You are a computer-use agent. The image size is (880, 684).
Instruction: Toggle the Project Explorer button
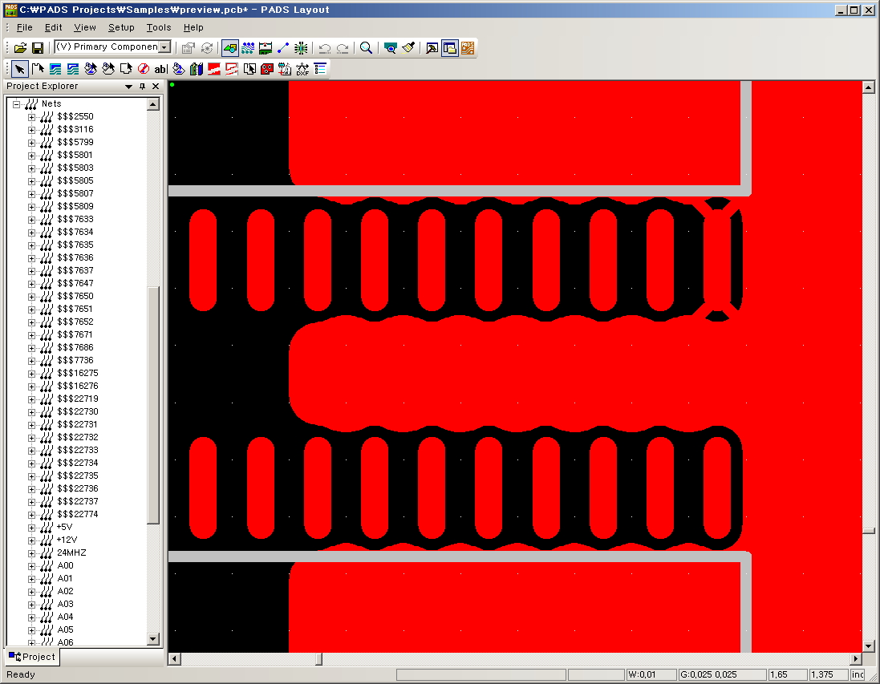[449, 48]
